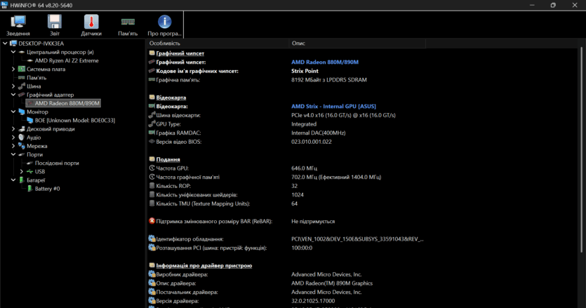Click the Звіт floppy disk icon
586x308 pixels.
click(x=55, y=25)
